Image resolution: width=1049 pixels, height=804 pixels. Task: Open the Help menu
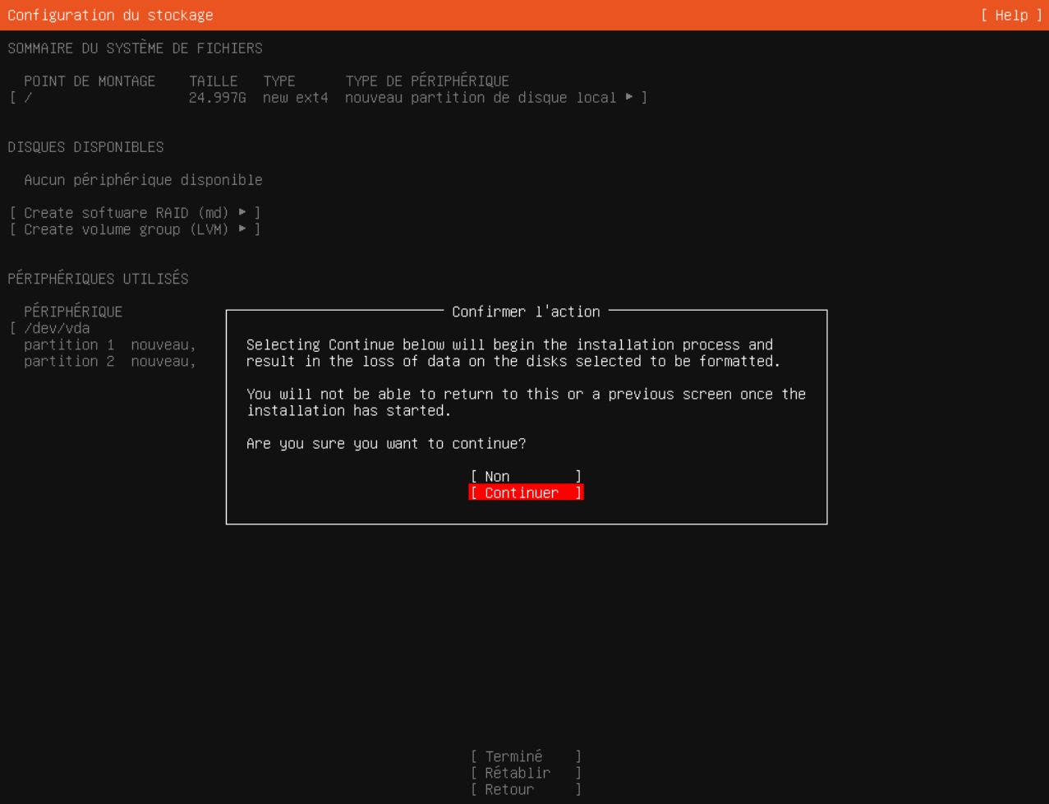(1014, 15)
